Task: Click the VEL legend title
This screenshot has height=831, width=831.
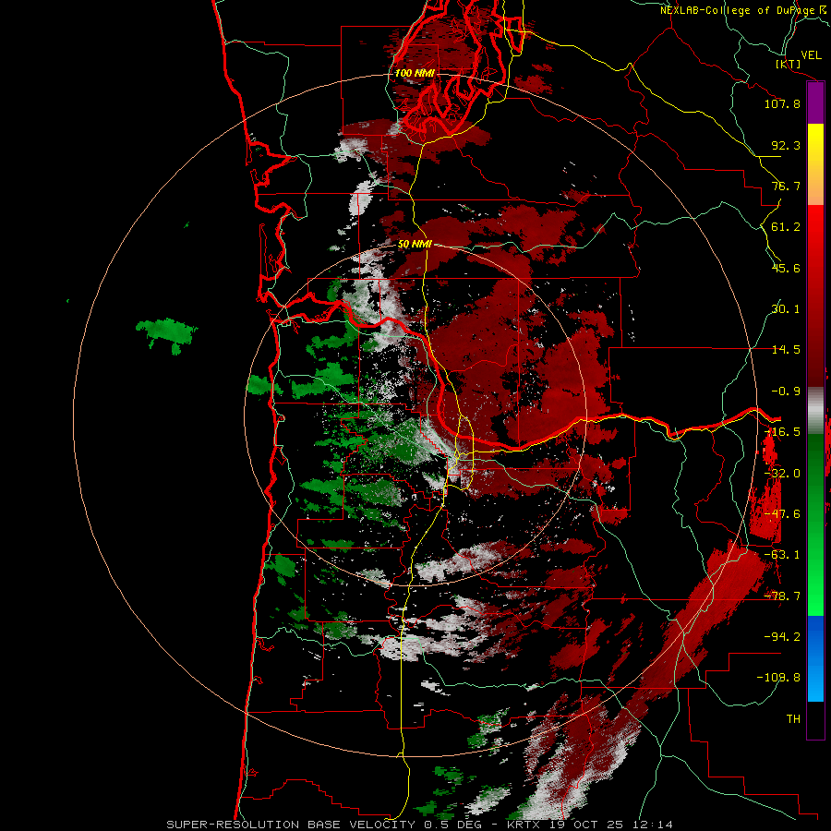Action: (x=811, y=55)
